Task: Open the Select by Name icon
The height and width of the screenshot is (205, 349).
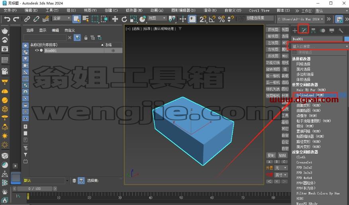Action: tap(86, 19)
